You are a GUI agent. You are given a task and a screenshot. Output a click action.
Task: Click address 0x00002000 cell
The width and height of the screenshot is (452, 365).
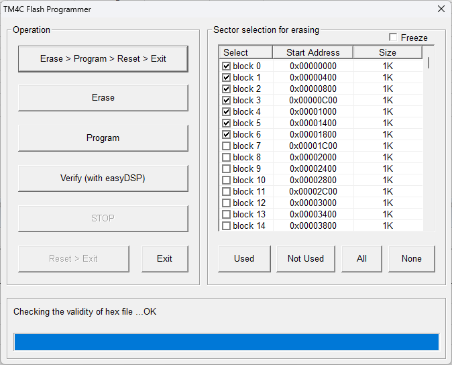point(313,158)
